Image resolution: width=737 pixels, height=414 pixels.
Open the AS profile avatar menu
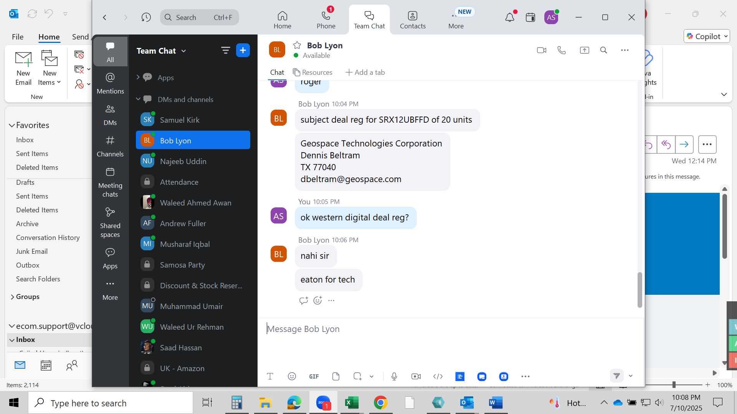pos(551,17)
